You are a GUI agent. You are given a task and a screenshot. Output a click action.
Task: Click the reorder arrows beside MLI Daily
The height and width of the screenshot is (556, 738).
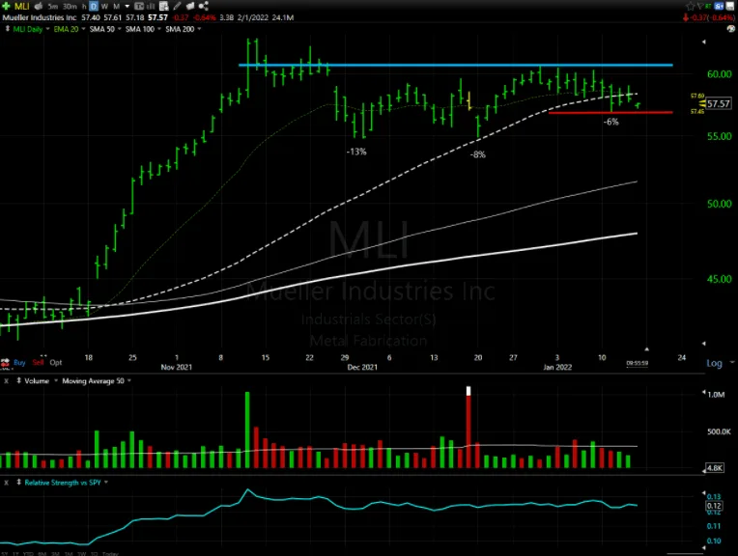7,29
